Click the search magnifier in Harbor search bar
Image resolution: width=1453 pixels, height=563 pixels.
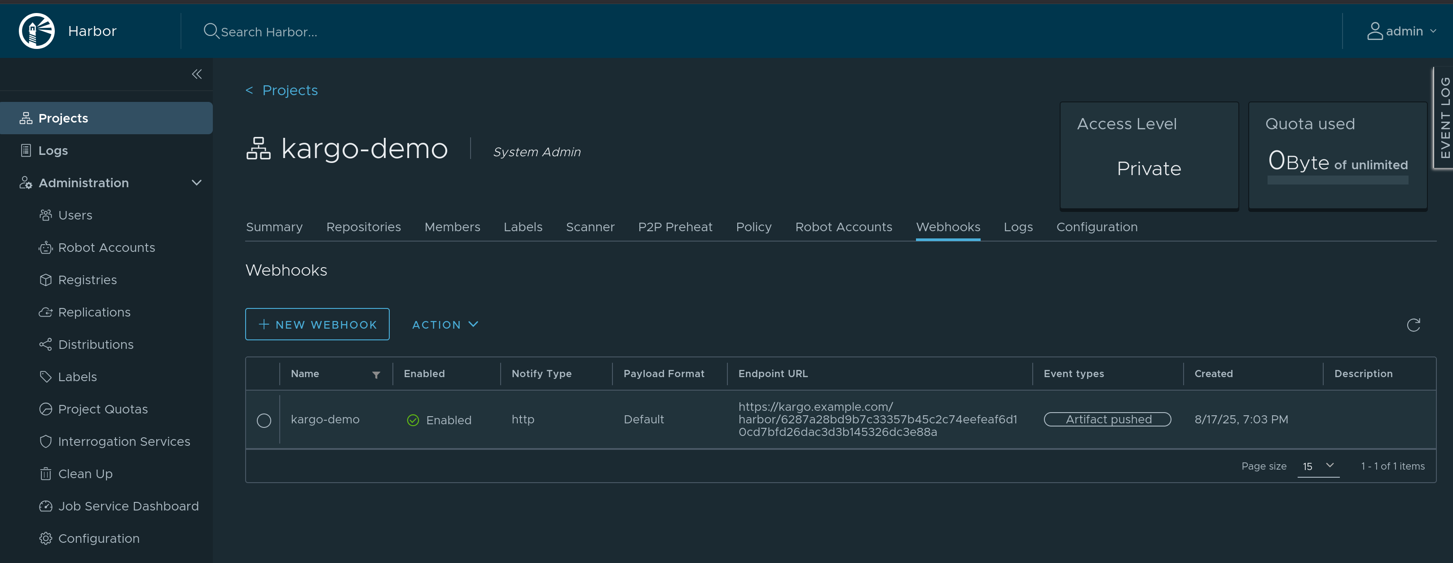211,31
